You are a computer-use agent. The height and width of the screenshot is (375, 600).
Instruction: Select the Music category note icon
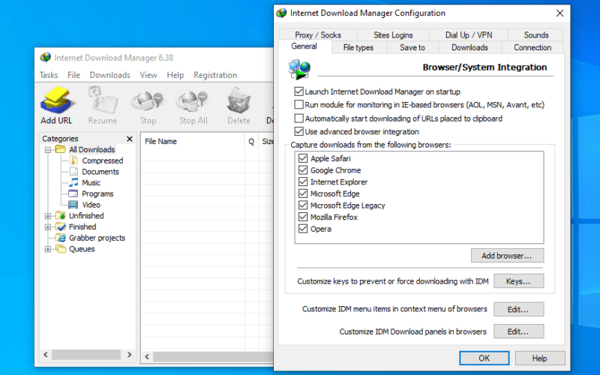point(73,182)
